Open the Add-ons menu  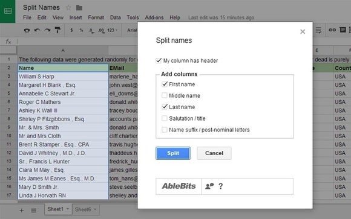pos(154,17)
